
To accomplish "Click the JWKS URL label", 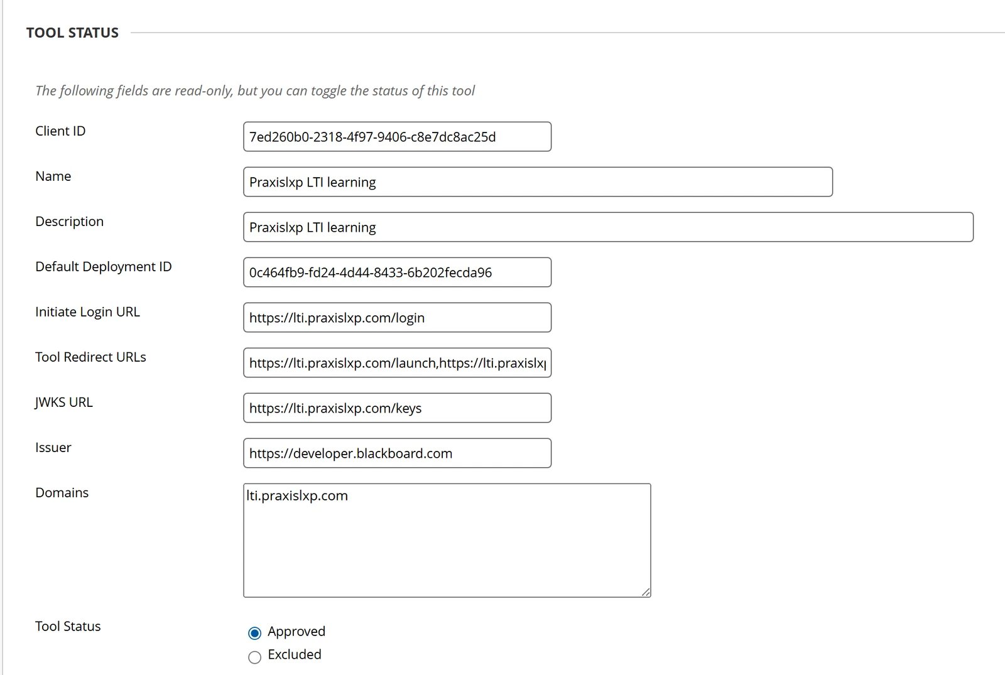I will click(x=64, y=402).
